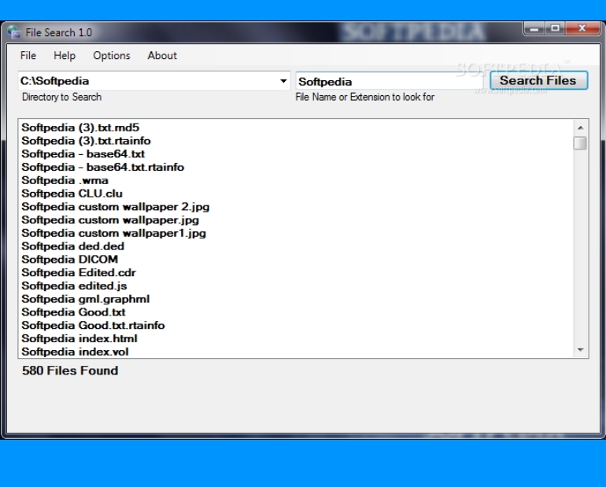Screen dimensions: 606x487
Task: Open the About menu
Action: (162, 56)
